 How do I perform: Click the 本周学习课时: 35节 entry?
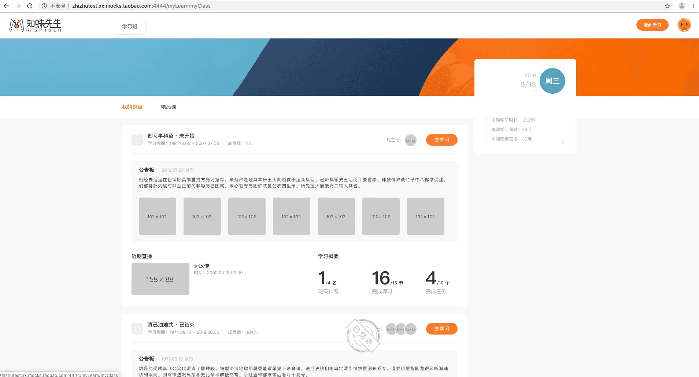coord(511,130)
